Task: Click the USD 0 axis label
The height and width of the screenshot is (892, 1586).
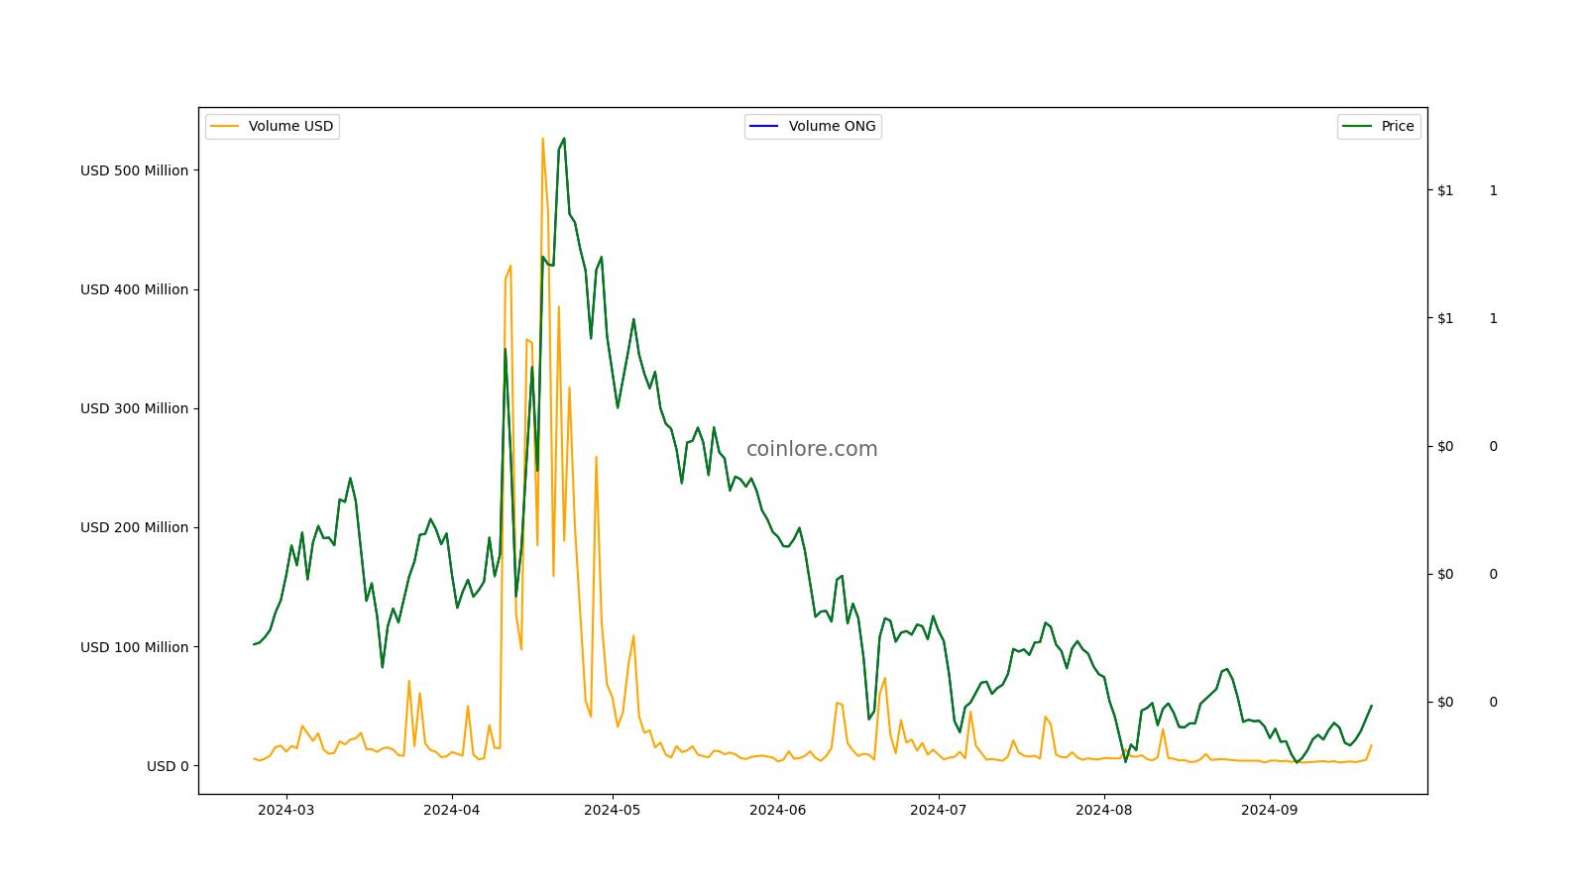Action: (x=168, y=766)
